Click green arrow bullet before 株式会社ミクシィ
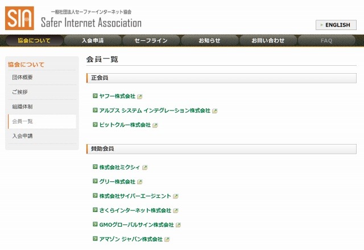 [x=95, y=167]
